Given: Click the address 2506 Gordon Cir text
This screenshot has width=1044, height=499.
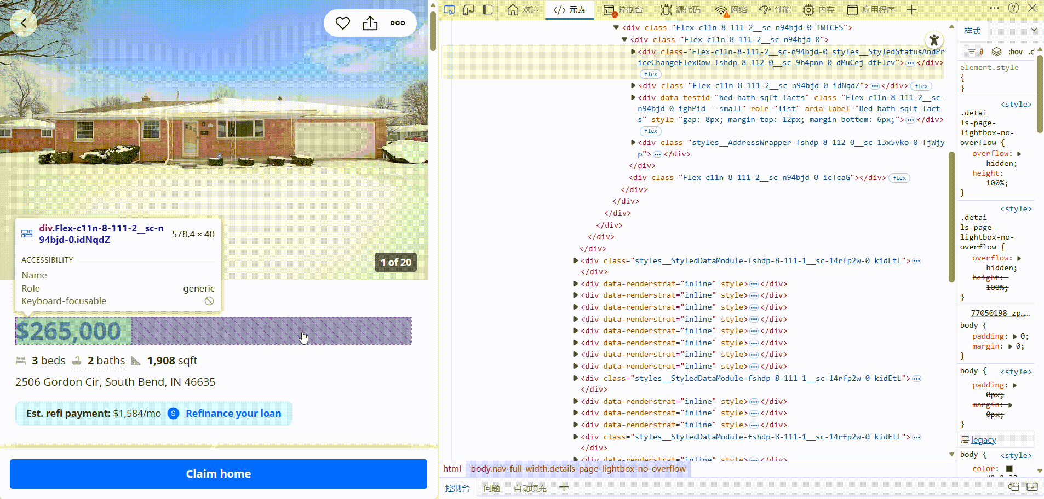Looking at the screenshot, I should [115, 382].
